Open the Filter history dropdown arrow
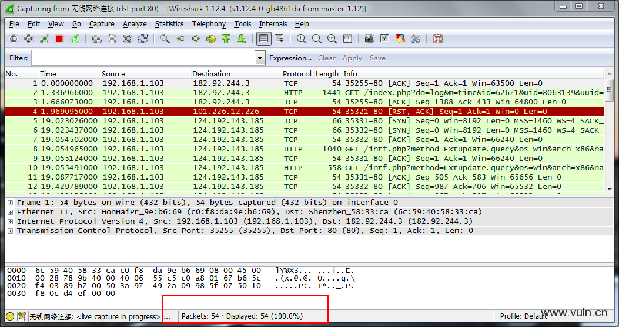 pos(260,58)
